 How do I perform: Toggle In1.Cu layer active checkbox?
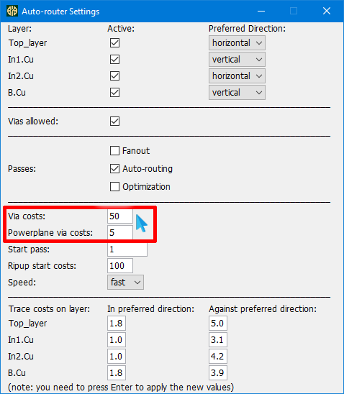pyautogui.click(x=114, y=59)
